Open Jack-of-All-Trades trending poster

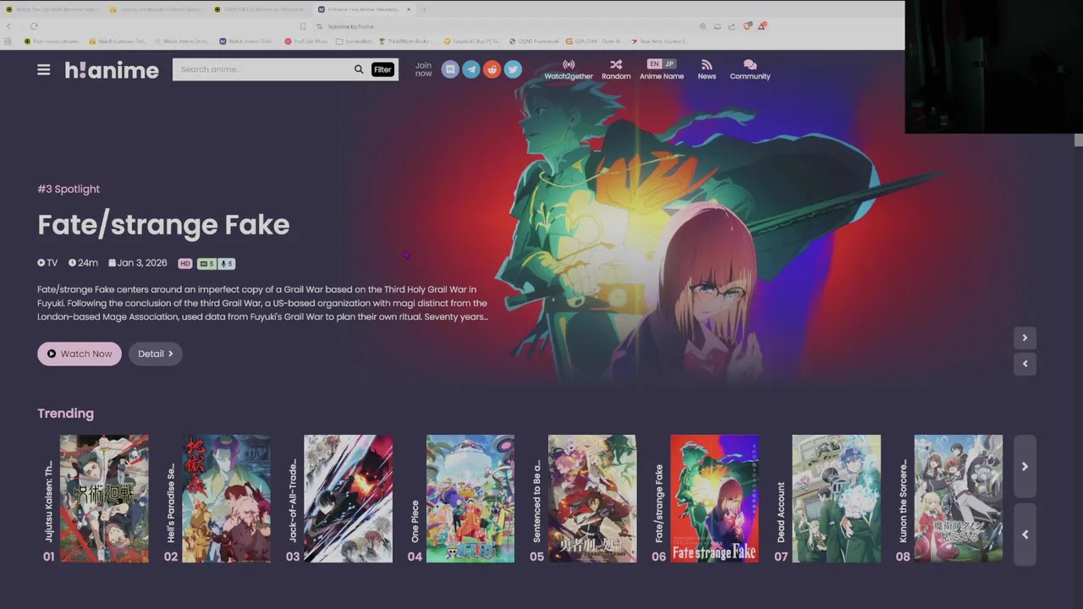coord(348,499)
